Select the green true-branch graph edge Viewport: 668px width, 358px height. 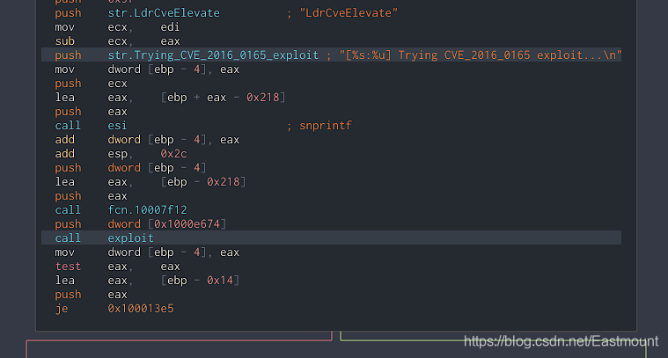(493, 340)
